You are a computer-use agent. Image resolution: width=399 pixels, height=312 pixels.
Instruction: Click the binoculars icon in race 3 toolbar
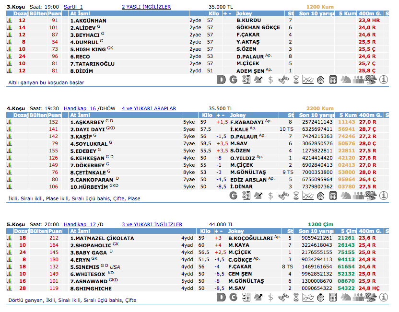283,80
